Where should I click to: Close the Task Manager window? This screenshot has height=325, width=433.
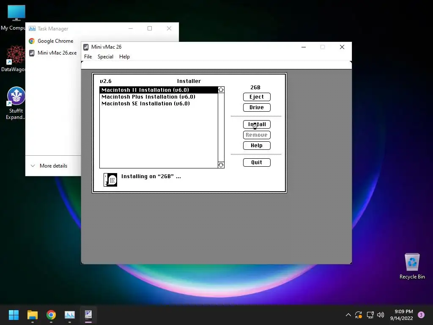(x=169, y=28)
